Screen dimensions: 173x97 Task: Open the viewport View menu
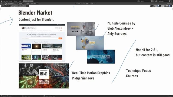click(13, 6)
